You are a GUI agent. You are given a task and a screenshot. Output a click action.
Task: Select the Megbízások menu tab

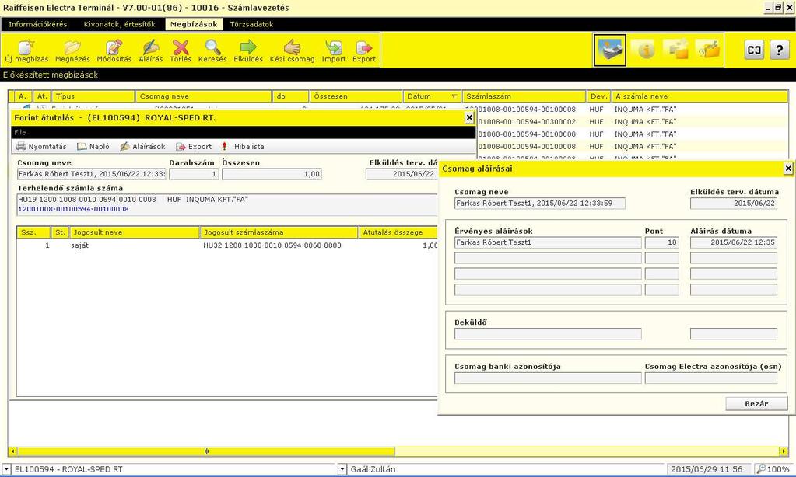point(194,24)
